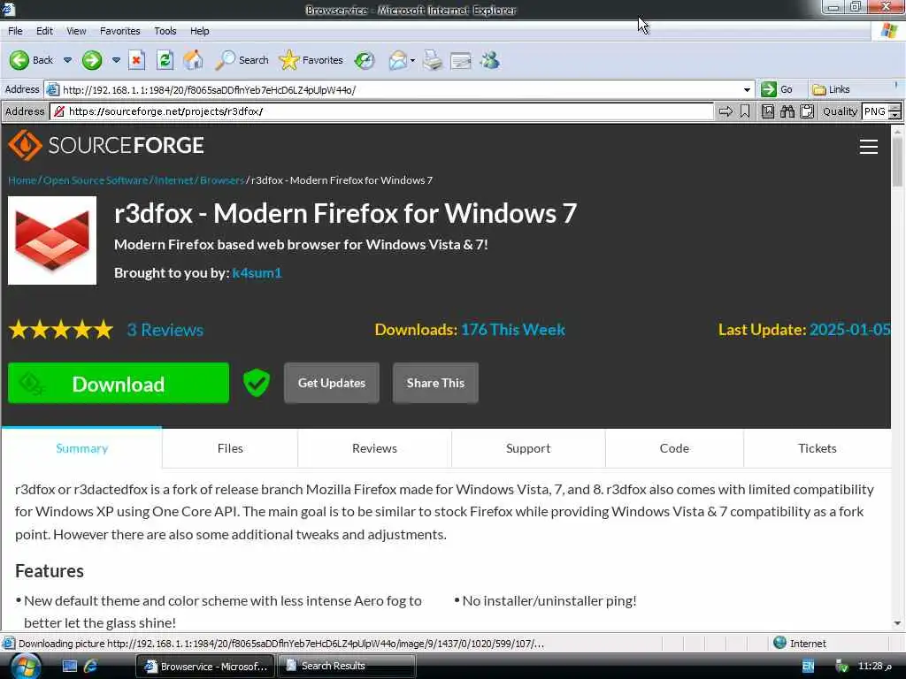Click the Browservice go arrow icon

[x=726, y=111]
